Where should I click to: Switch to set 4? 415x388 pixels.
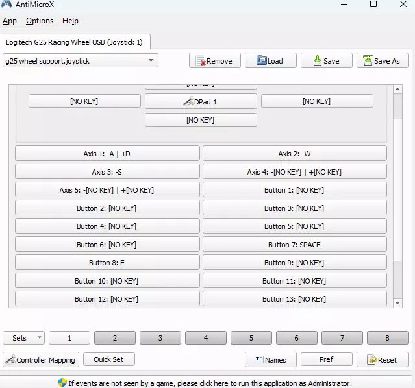(x=206, y=338)
